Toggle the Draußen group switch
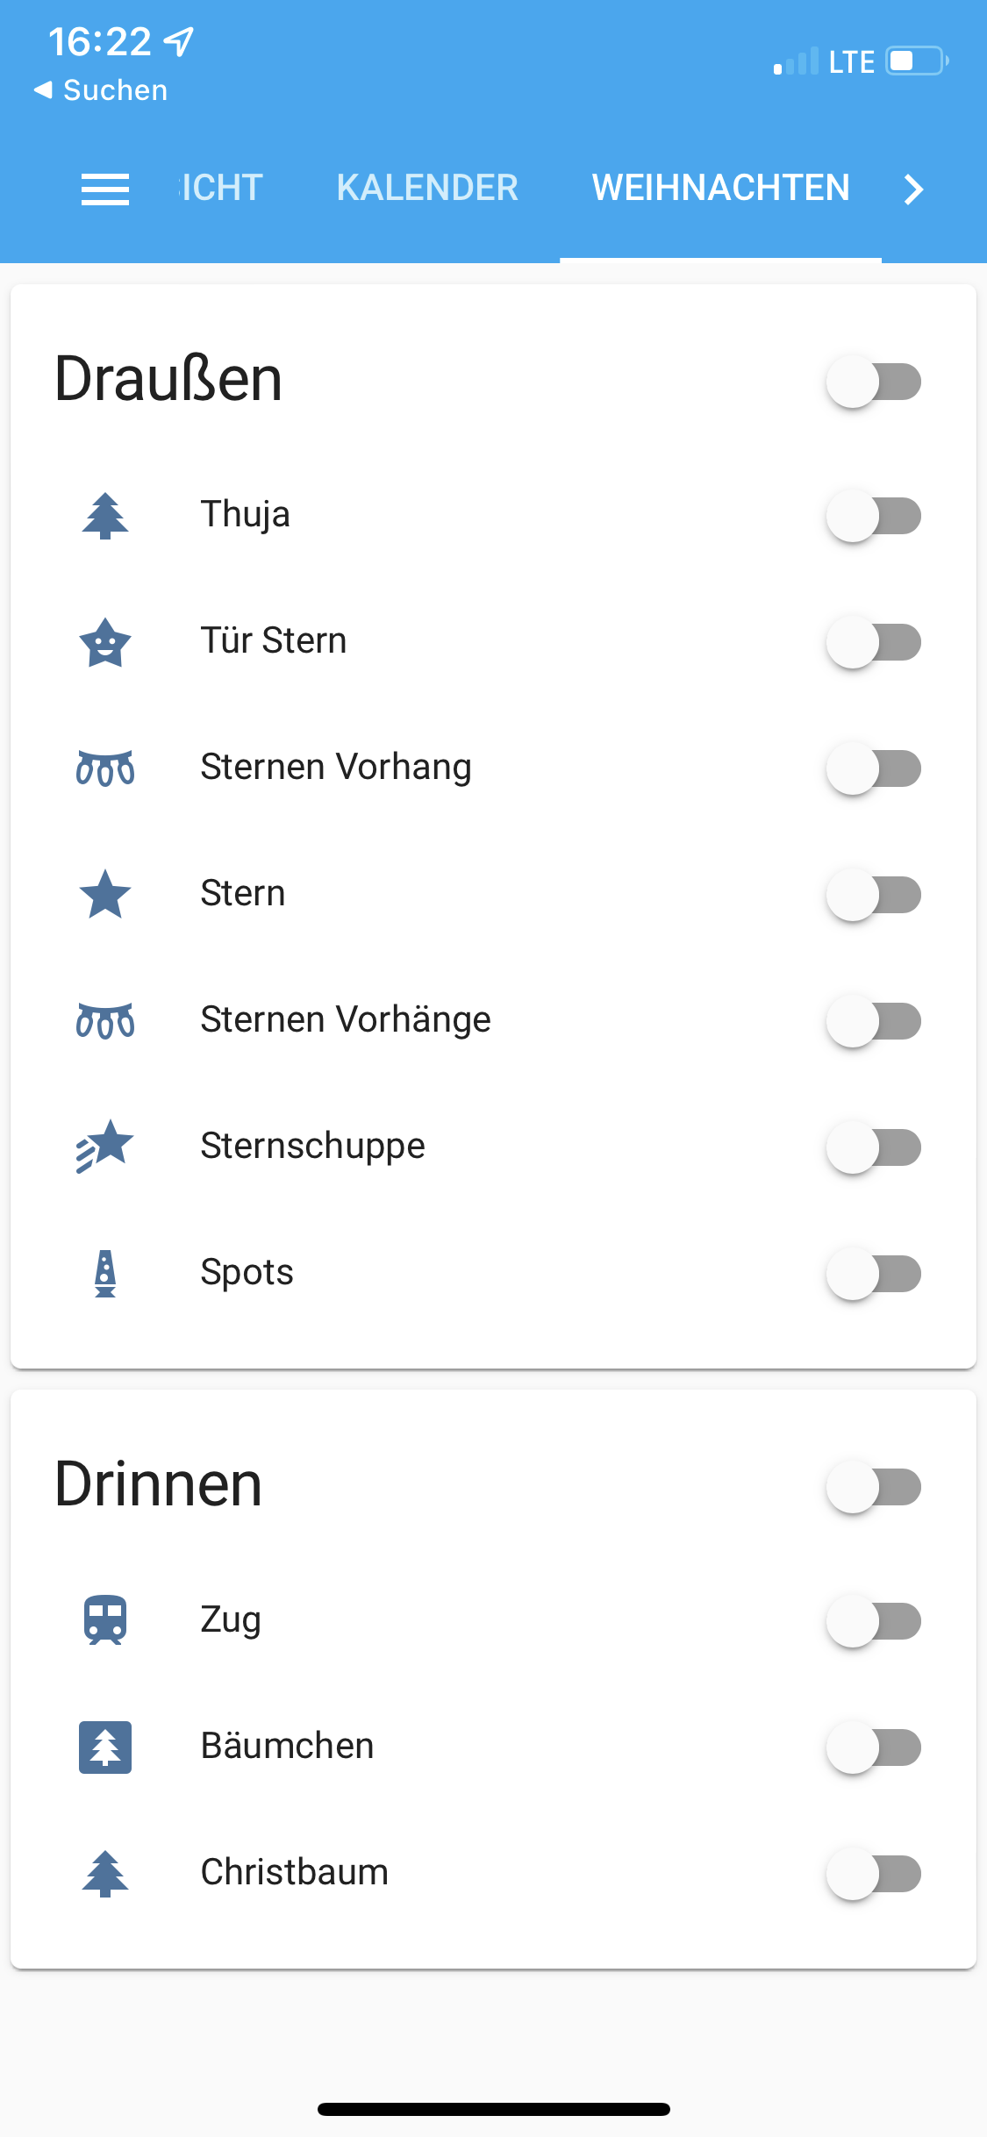This screenshot has width=987, height=2137. pyautogui.click(x=873, y=382)
